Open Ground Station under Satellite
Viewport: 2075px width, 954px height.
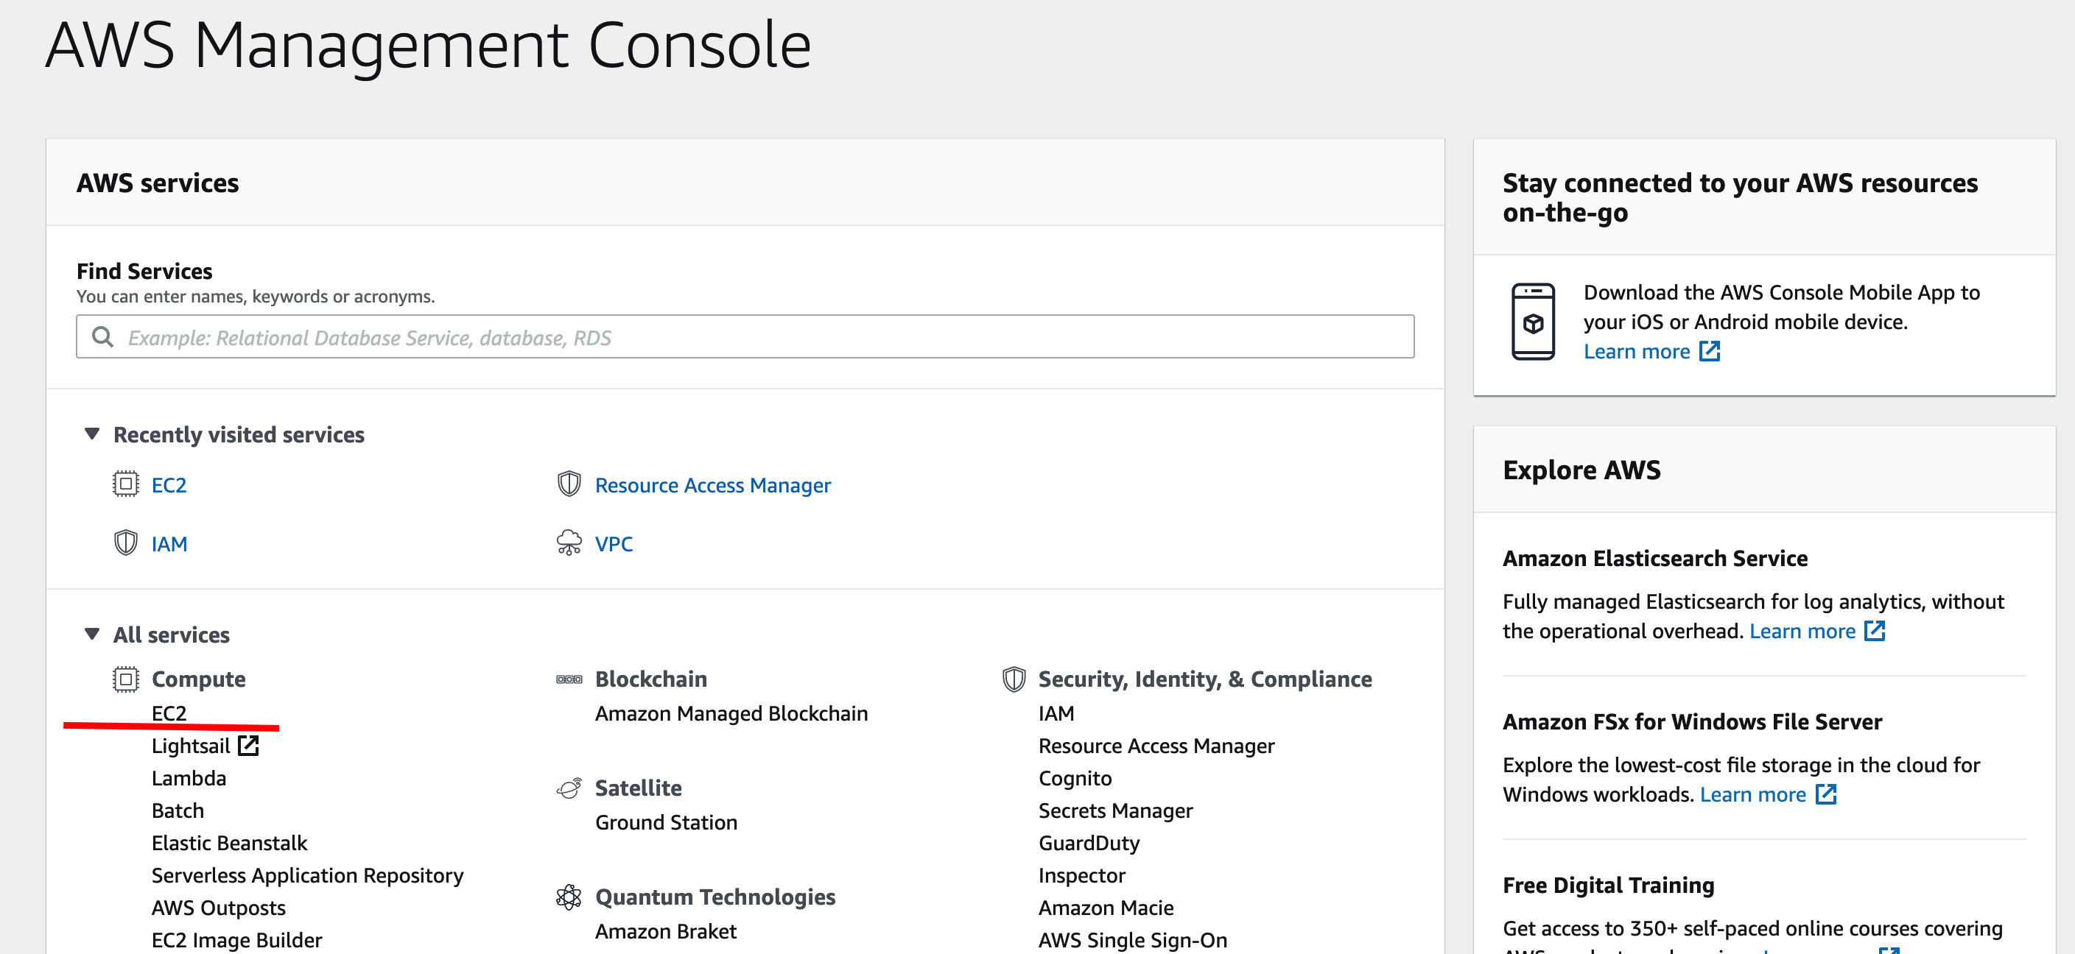click(x=666, y=822)
